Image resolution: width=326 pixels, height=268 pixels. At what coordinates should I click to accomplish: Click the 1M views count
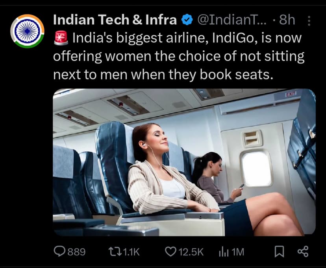tap(238, 252)
